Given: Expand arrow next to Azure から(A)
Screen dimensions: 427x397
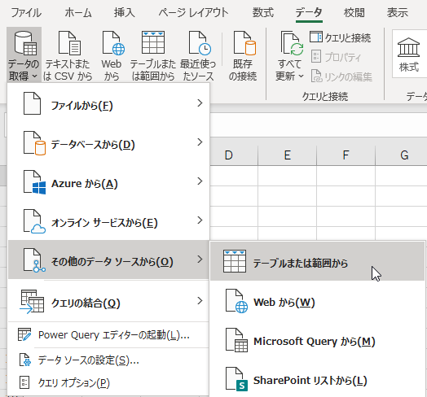Looking at the screenshot, I should pyautogui.click(x=200, y=181).
